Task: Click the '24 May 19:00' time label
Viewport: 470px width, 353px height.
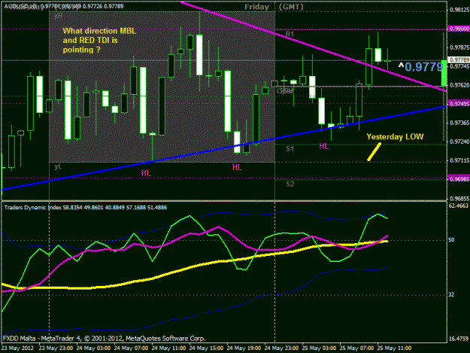Action: click(x=244, y=348)
